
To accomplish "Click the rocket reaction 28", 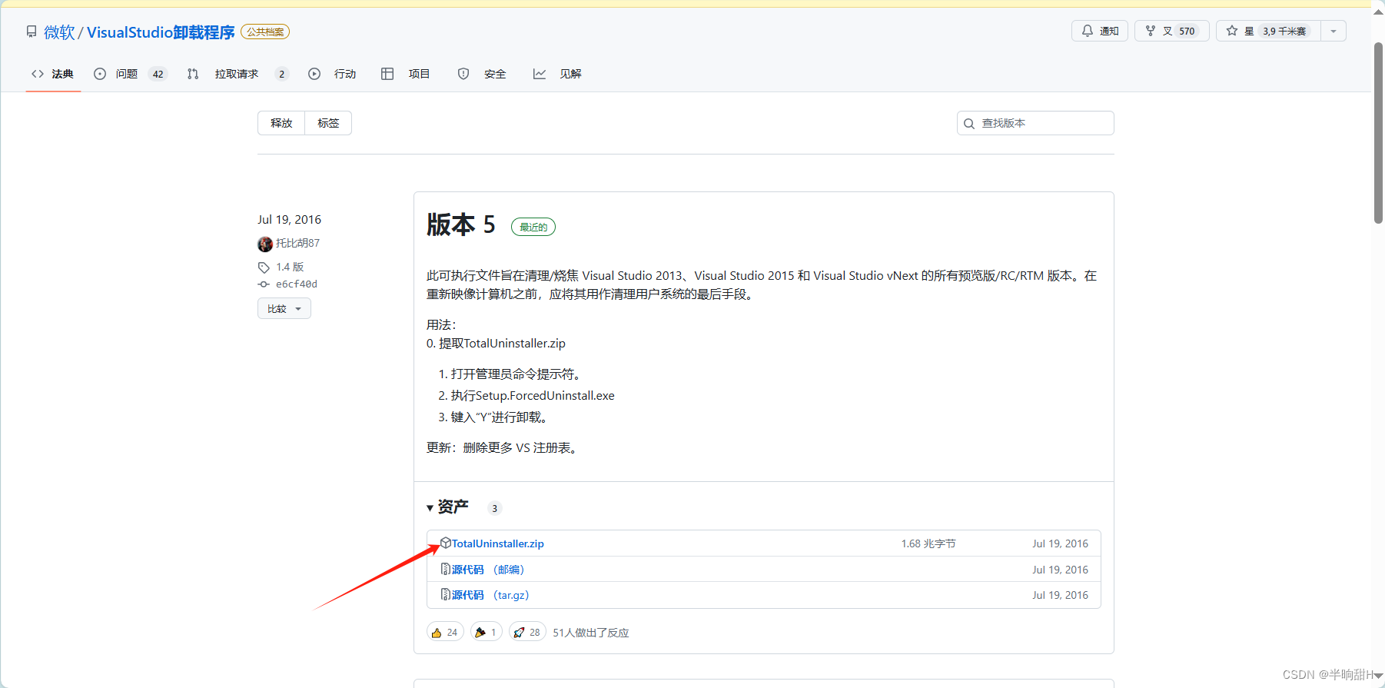I will point(527,632).
